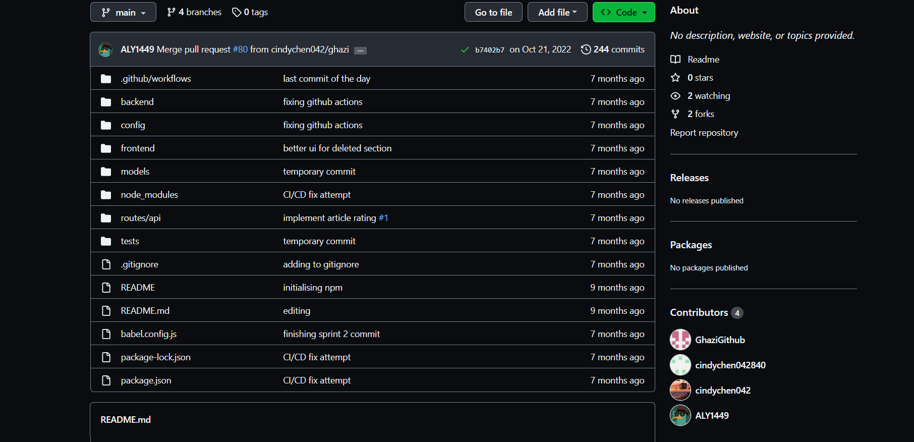Click Report repository link
914x442 pixels.
point(704,133)
